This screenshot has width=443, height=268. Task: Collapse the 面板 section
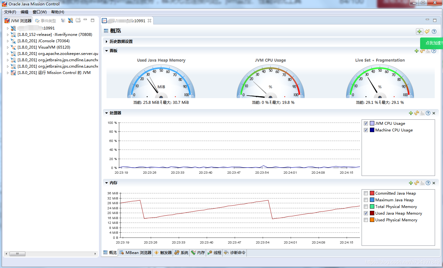[x=107, y=51]
